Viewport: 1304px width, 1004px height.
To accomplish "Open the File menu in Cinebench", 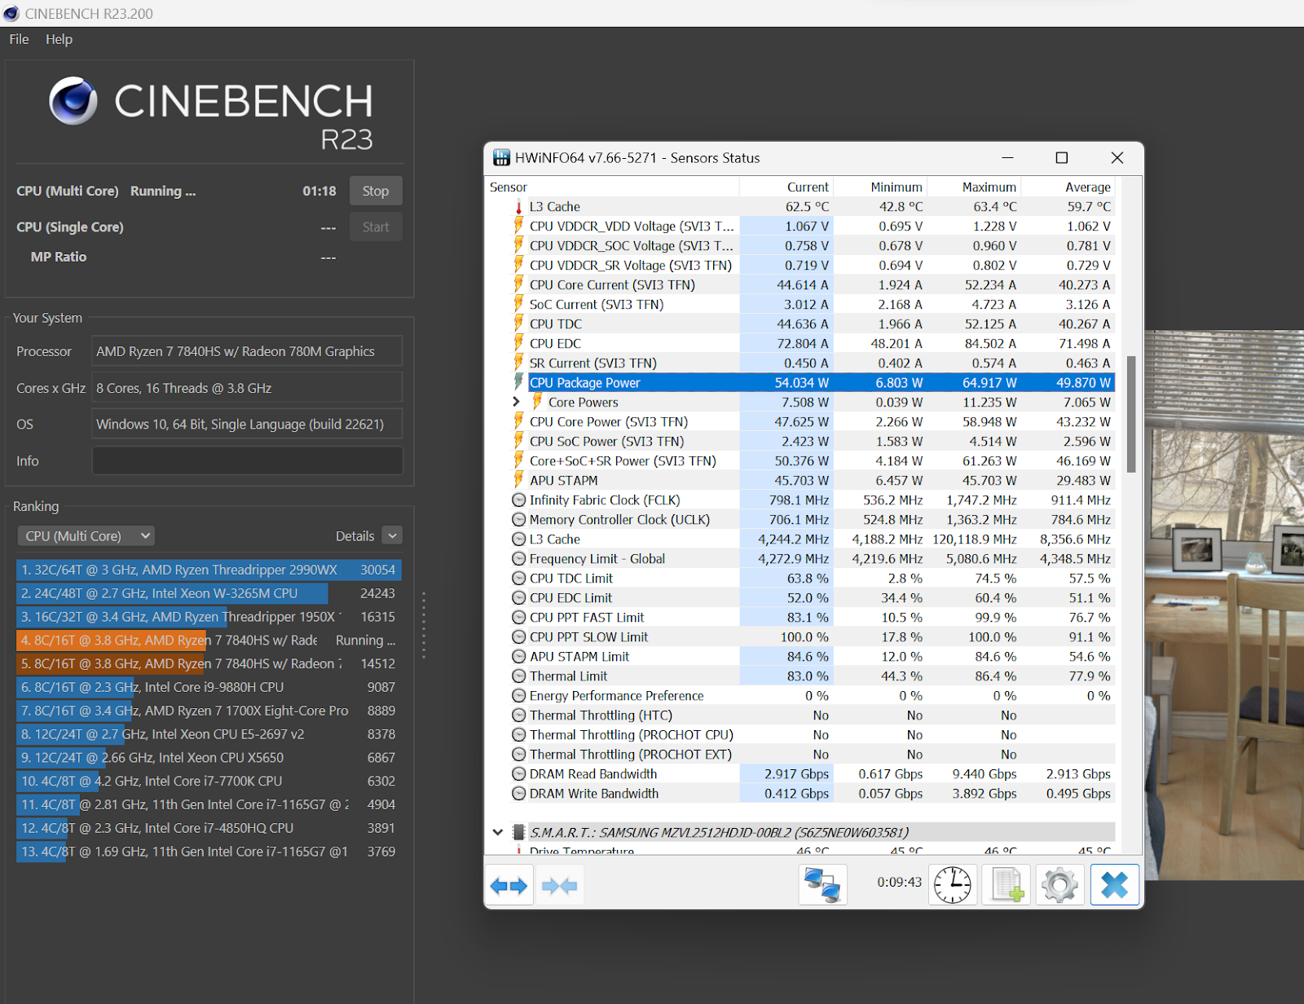I will pos(19,39).
